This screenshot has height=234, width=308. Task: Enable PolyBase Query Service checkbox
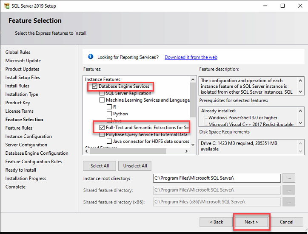point(102,134)
